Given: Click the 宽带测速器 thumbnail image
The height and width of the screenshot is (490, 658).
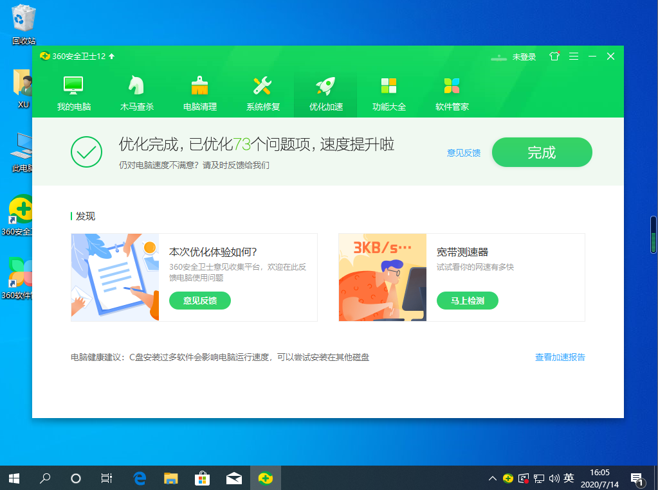Looking at the screenshot, I should tap(383, 277).
